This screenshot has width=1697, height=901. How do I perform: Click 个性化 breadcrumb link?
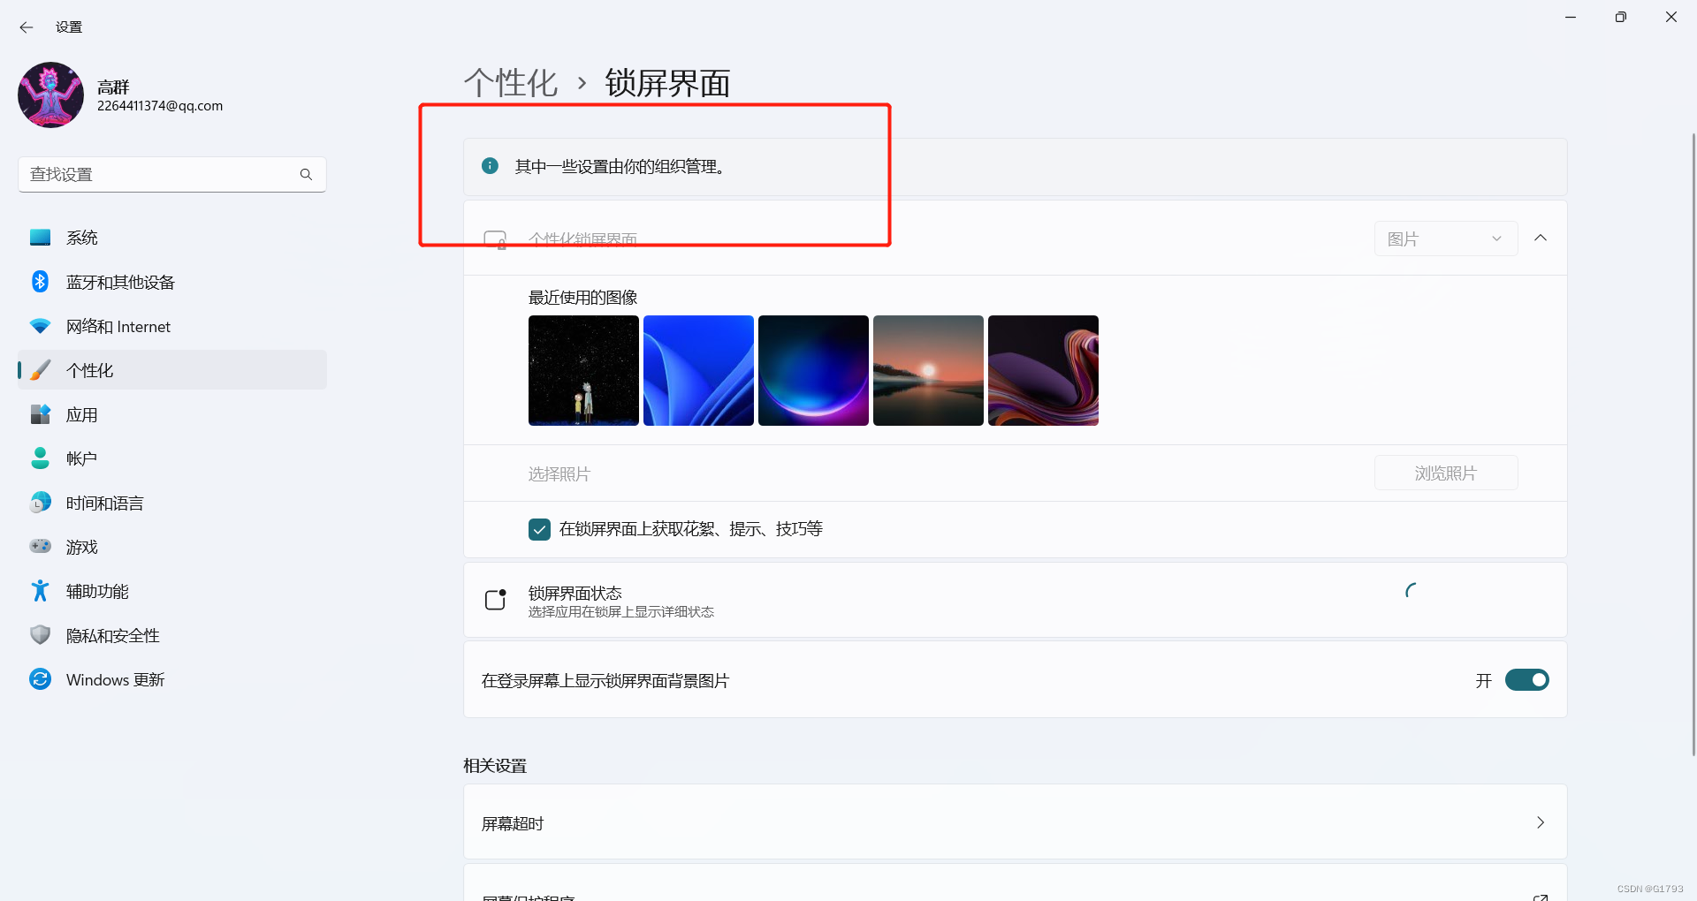tap(511, 83)
